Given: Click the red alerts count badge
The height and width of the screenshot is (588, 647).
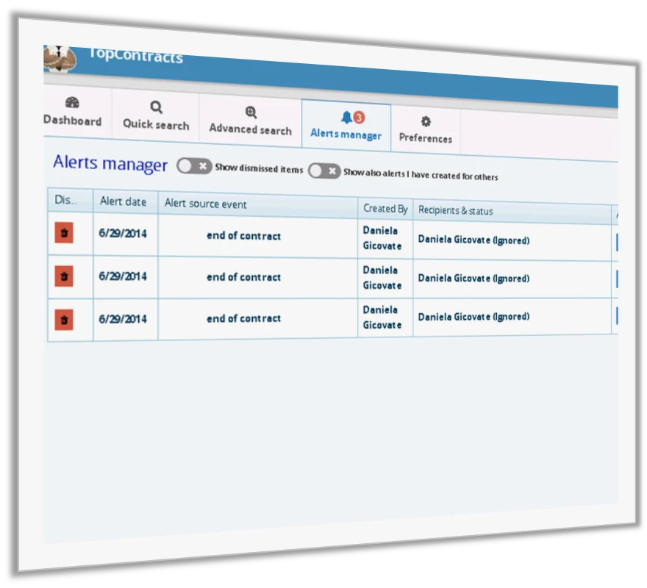Looking at the screenshot, I should (x=359, y=118).
